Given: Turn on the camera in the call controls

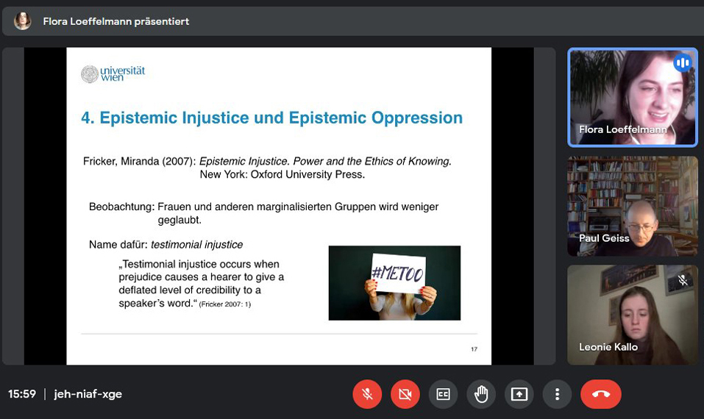Looking at the screenshot, I should click(x=405, y=395).
